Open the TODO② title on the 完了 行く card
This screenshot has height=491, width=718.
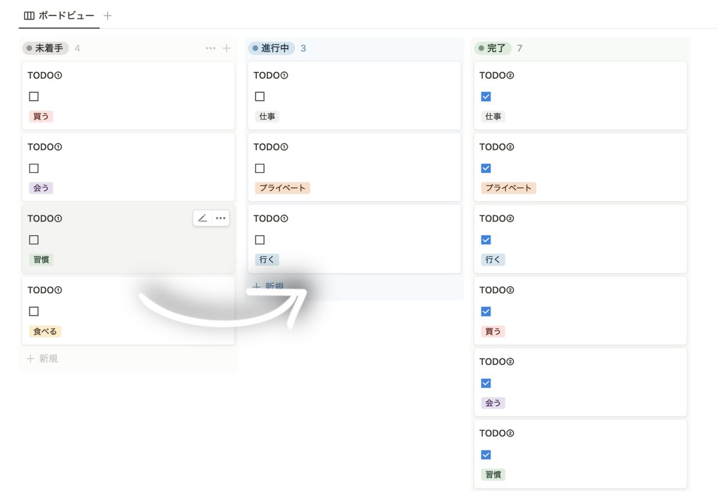point(497,219)
